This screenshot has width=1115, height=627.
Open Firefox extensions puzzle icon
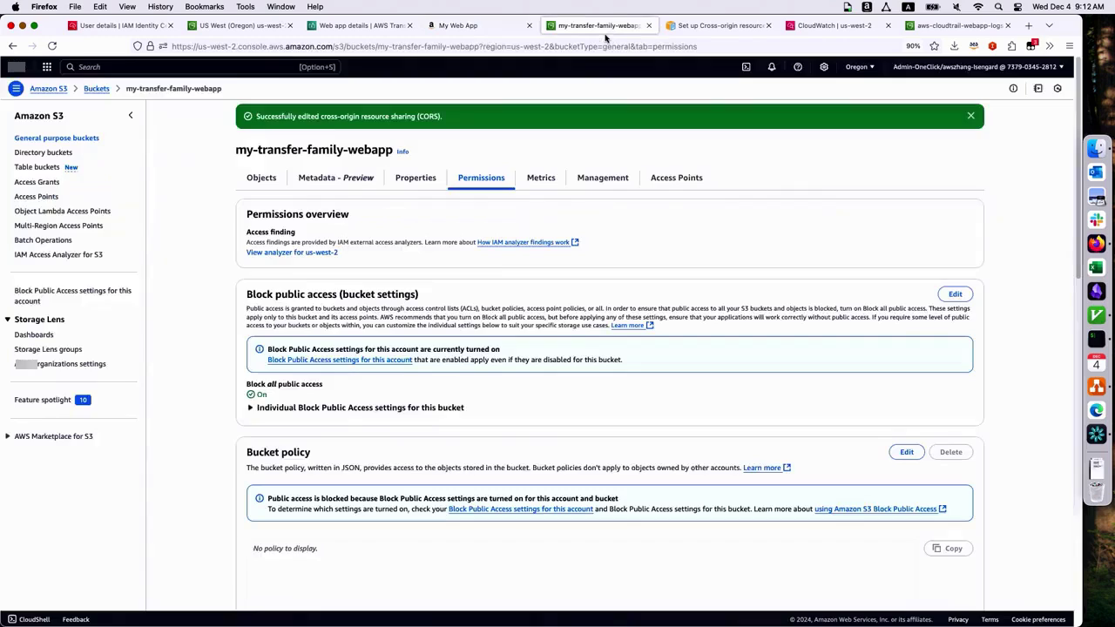coord(1011,46)
